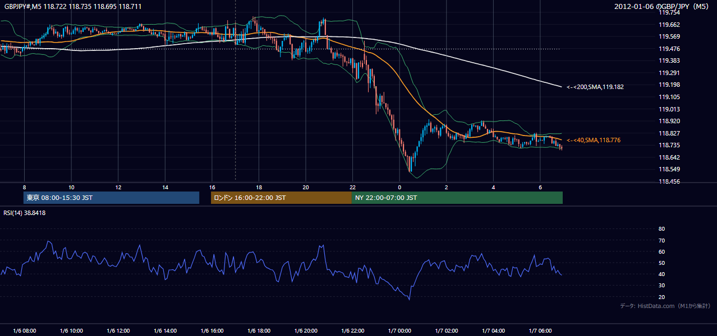Click the RSI(14) 38.8418 indicator label
Screen dimensions: 717x336
tap(25, 213)
